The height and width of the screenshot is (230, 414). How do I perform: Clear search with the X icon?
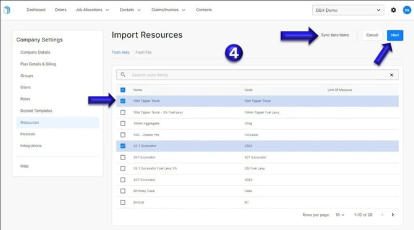(392, 75)
